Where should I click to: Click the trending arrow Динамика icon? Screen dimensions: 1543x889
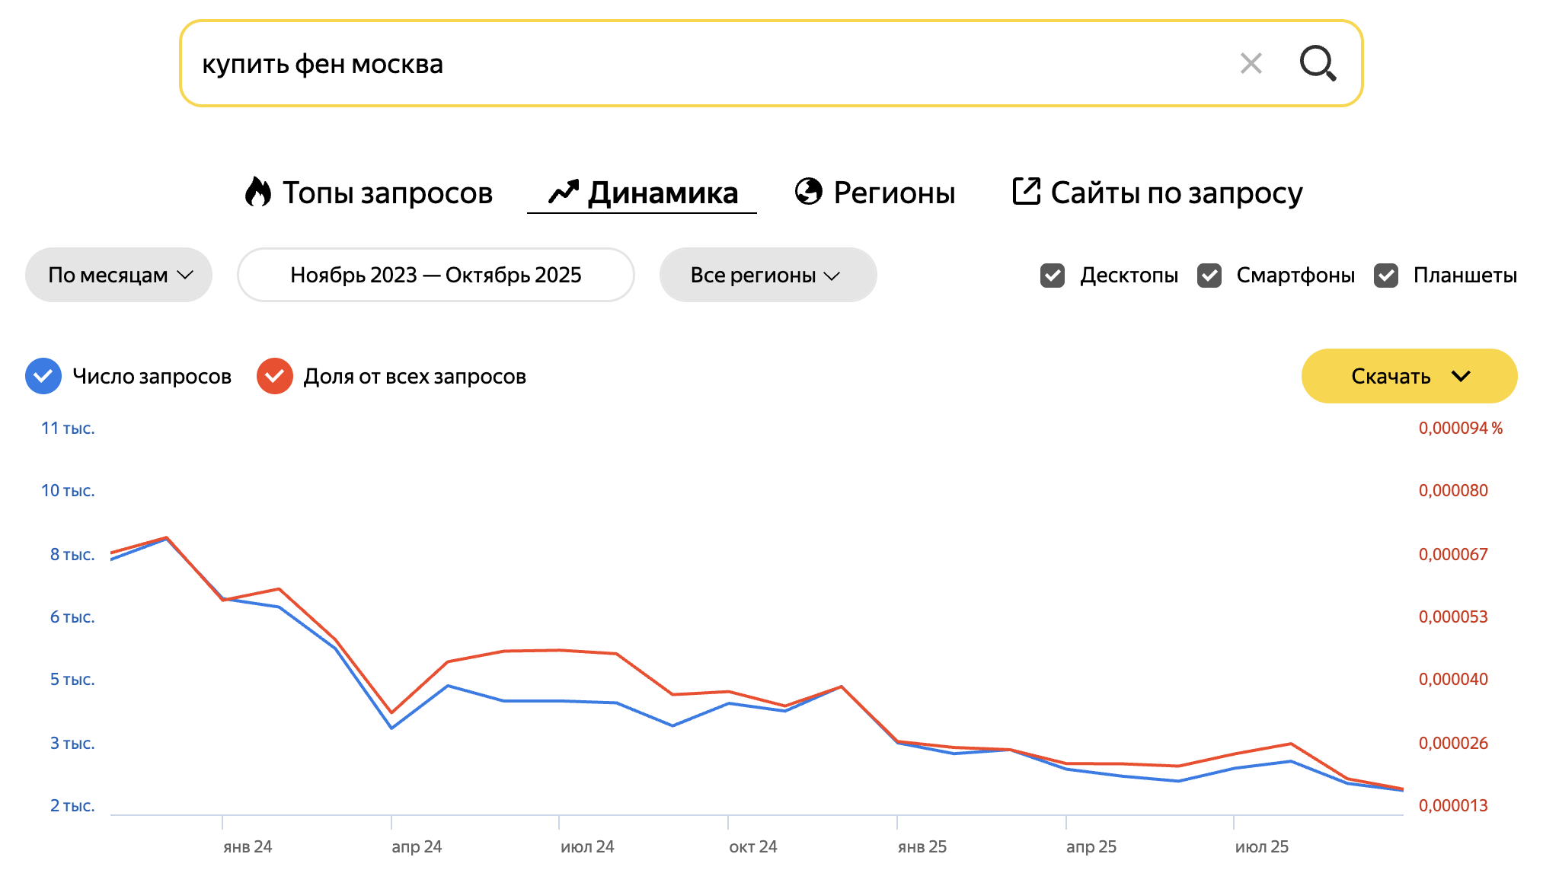(564, 192)
